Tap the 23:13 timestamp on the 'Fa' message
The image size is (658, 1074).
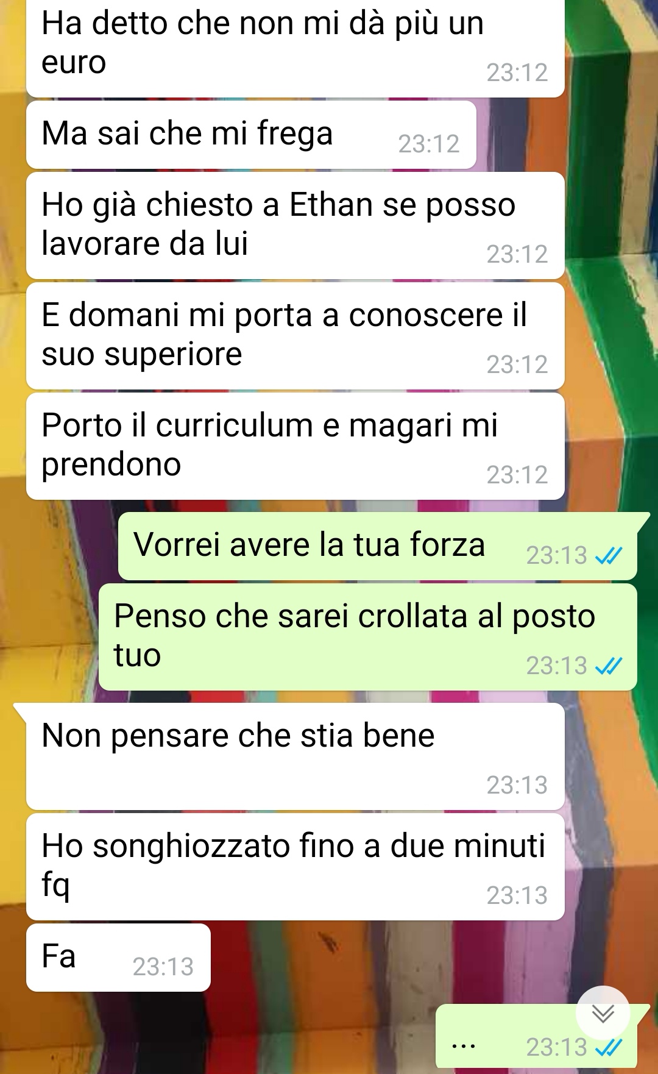[x=163, y=967]
